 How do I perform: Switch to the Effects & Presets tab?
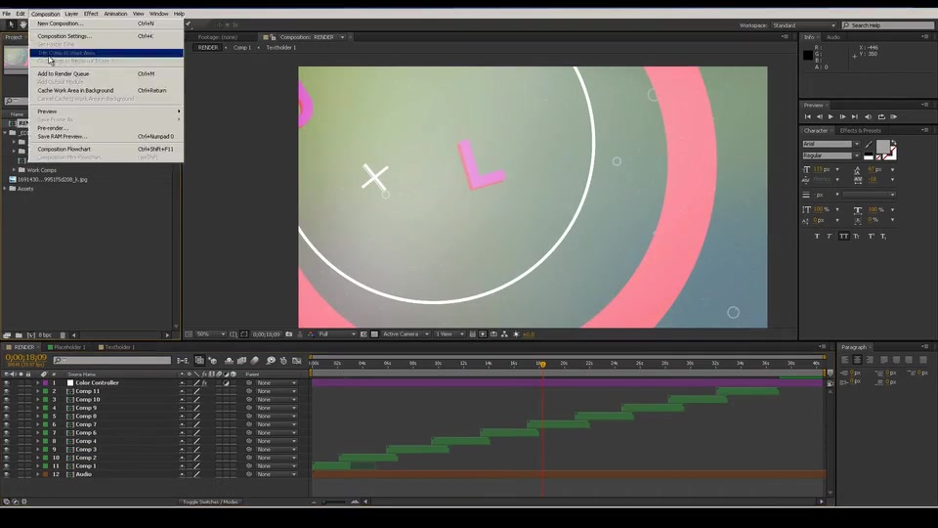click(860, 130)
